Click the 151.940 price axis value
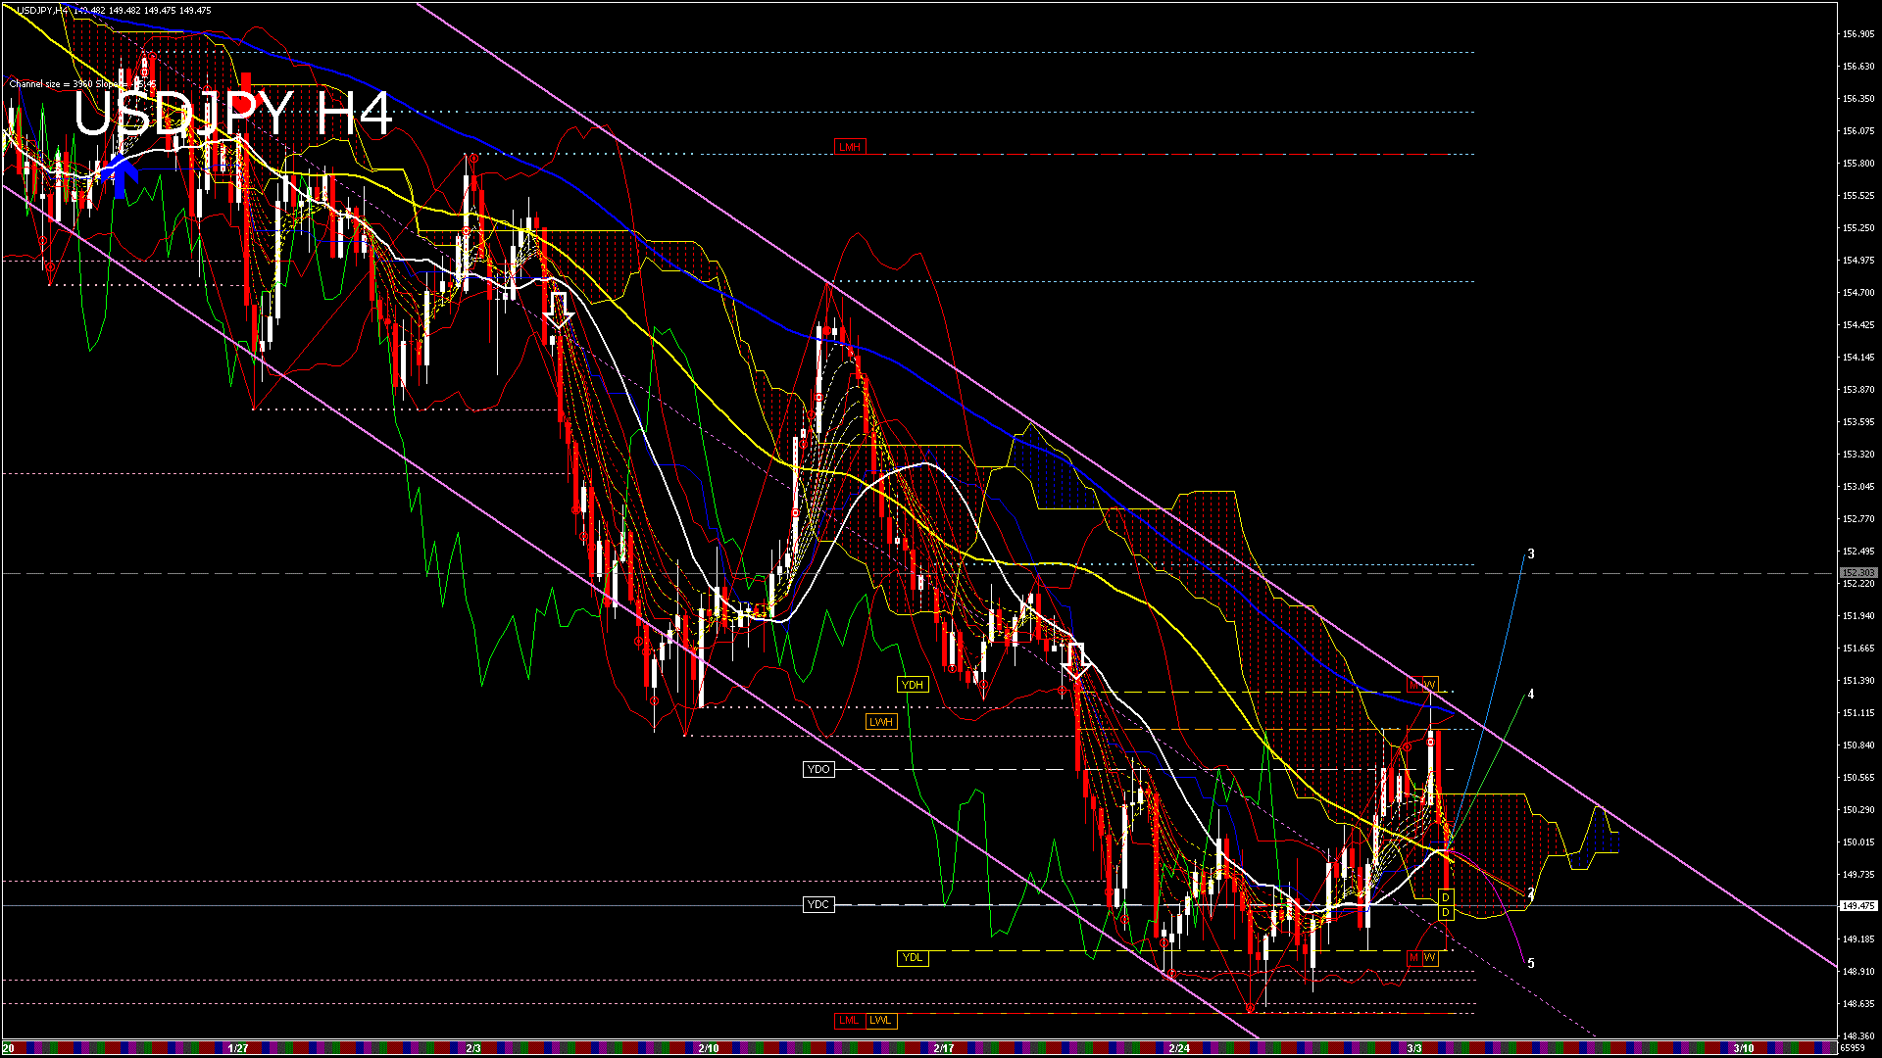This screenshot has width=1882, height=1058. pos(1858,616)
